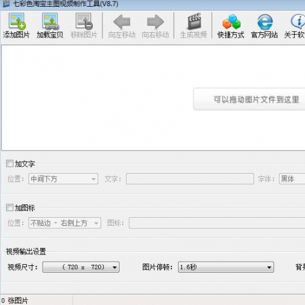Click the 图标 path input field
The image size is (305, 305).
tap(217, 223)
